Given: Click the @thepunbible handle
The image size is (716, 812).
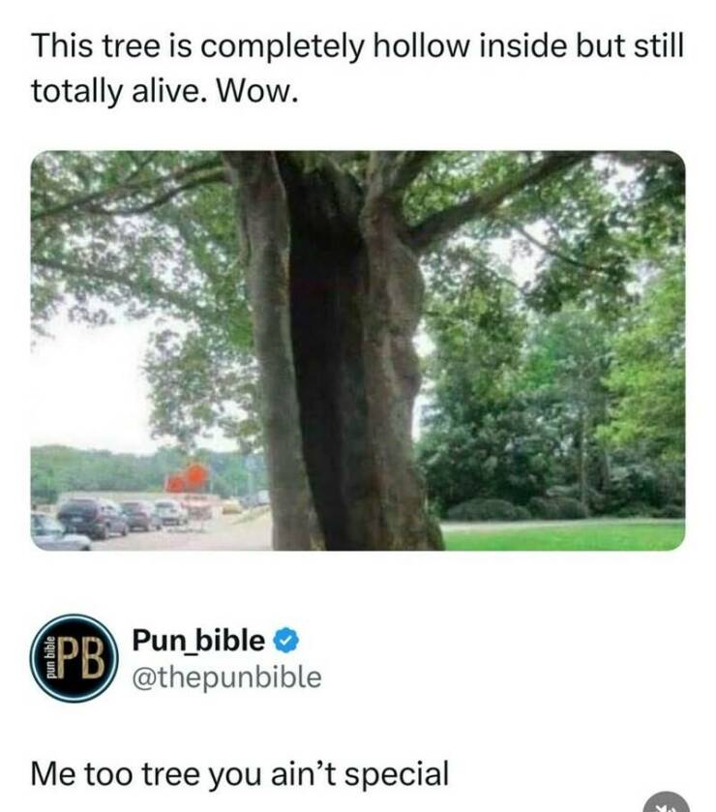Looking at the screenshot, I should [225, 677].
